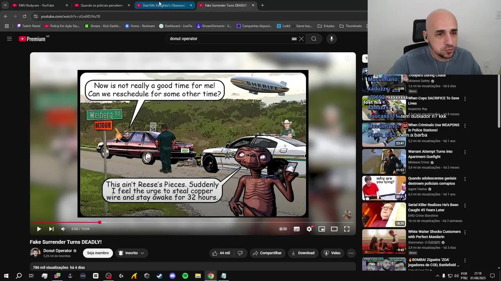Click the Compartilhar share button

click(x=267, y=253)
